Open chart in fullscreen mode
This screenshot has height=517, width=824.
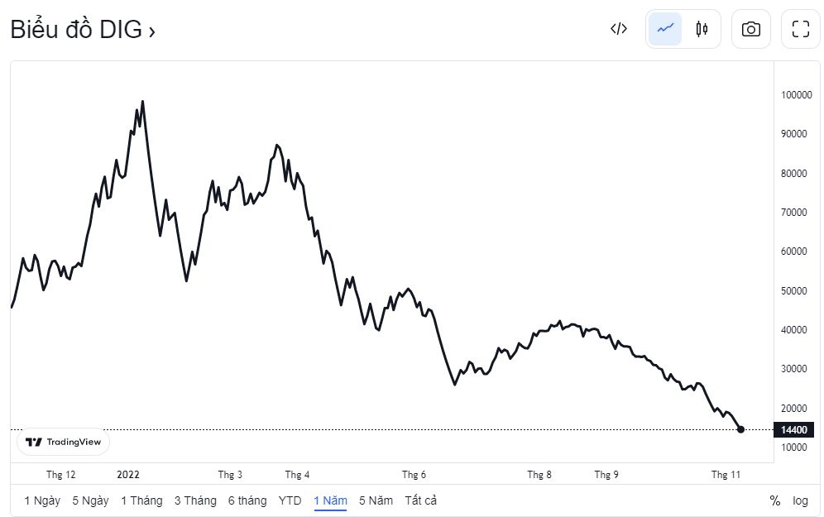[x=800, y=29]
